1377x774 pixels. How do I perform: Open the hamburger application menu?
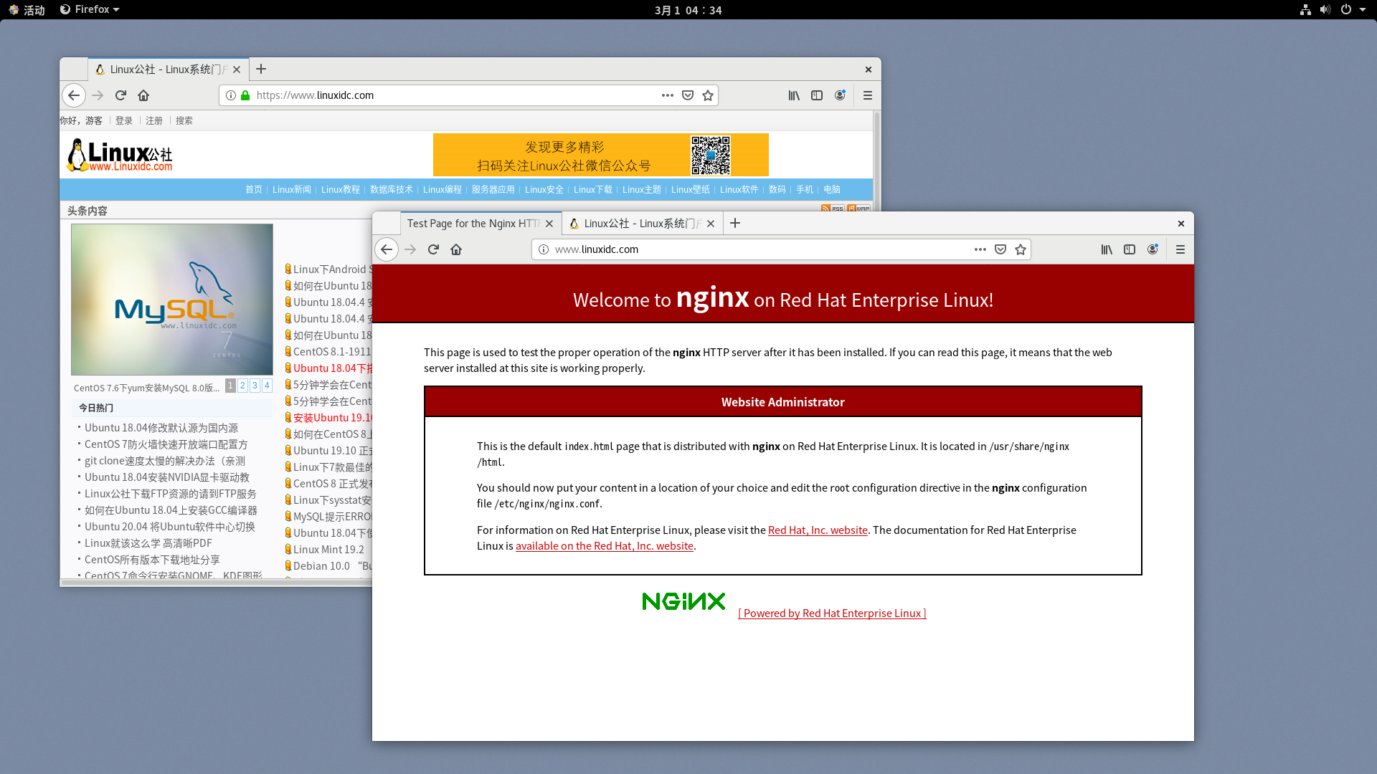tap(1180, 249)
